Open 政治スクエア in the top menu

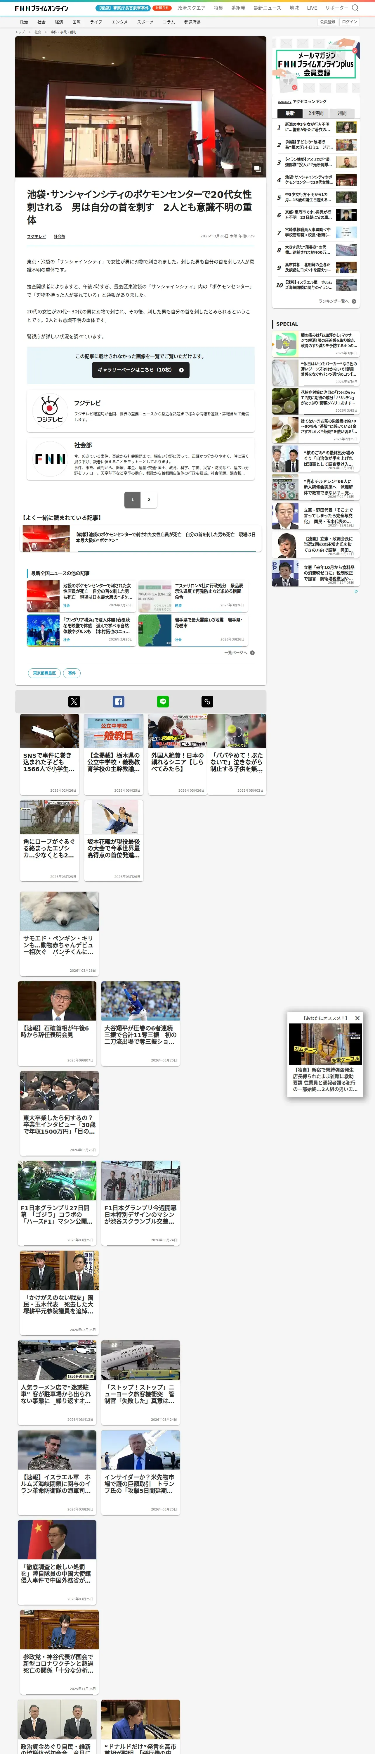pyautogui.click(x=191, y=8)
